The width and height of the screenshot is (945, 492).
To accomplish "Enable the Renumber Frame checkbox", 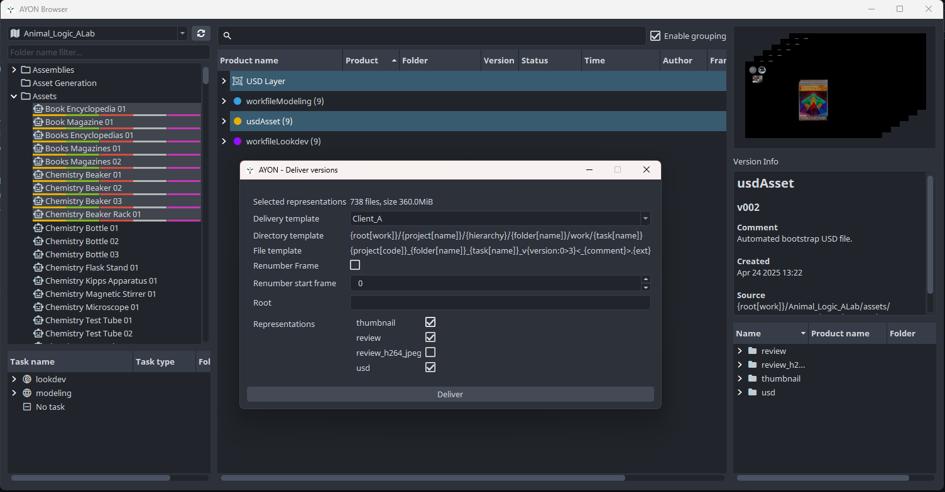I will click(x=355, y=265).
